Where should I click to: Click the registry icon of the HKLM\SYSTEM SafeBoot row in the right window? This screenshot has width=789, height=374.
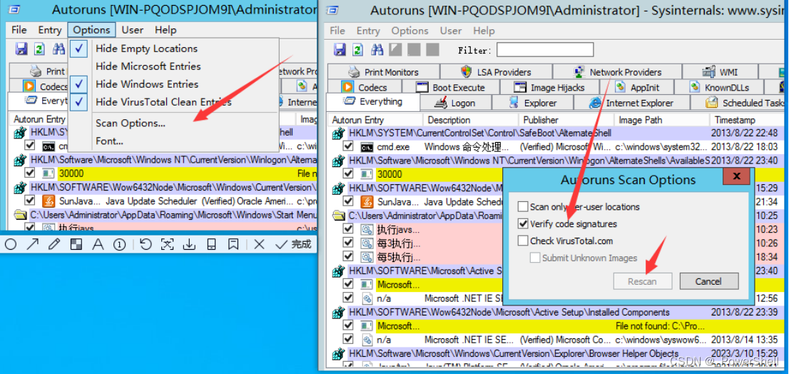tap(339, 133)
